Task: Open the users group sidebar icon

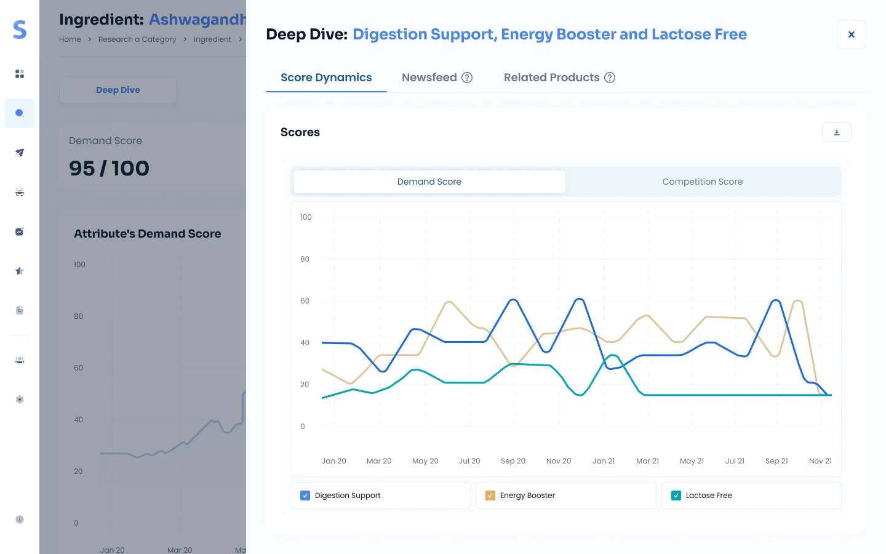Action: point(20,360)
